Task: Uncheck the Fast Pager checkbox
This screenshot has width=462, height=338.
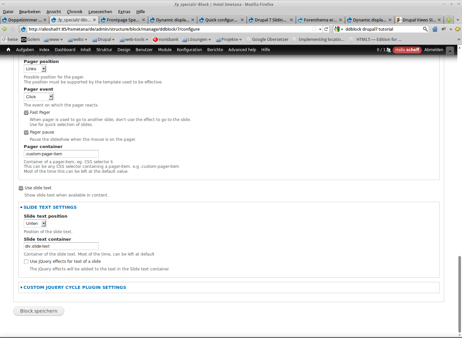Action: tap(26, 112)
